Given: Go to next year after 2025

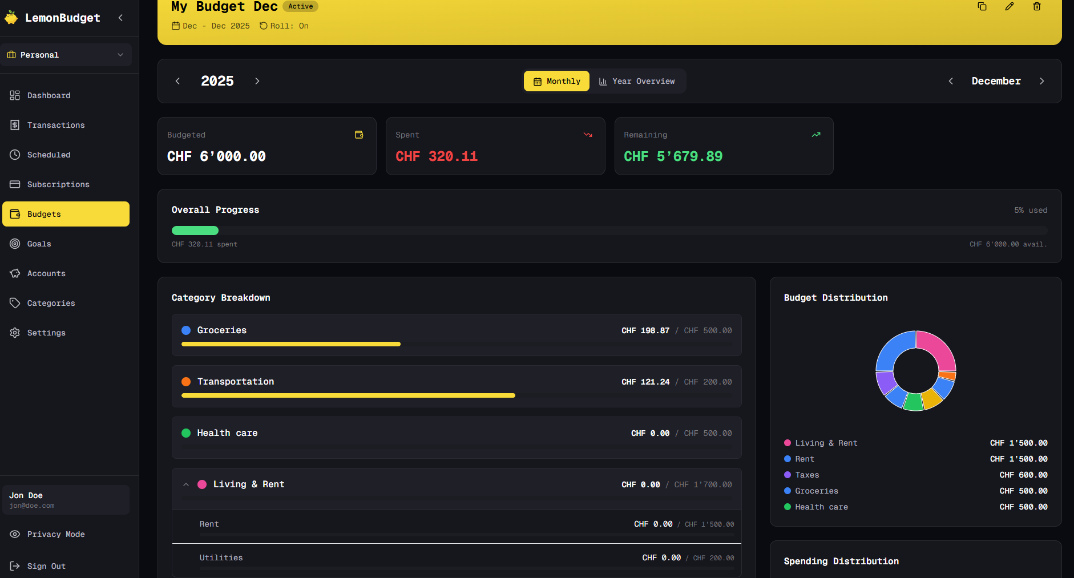Looking at the screenshot, I should coord(257,81).
